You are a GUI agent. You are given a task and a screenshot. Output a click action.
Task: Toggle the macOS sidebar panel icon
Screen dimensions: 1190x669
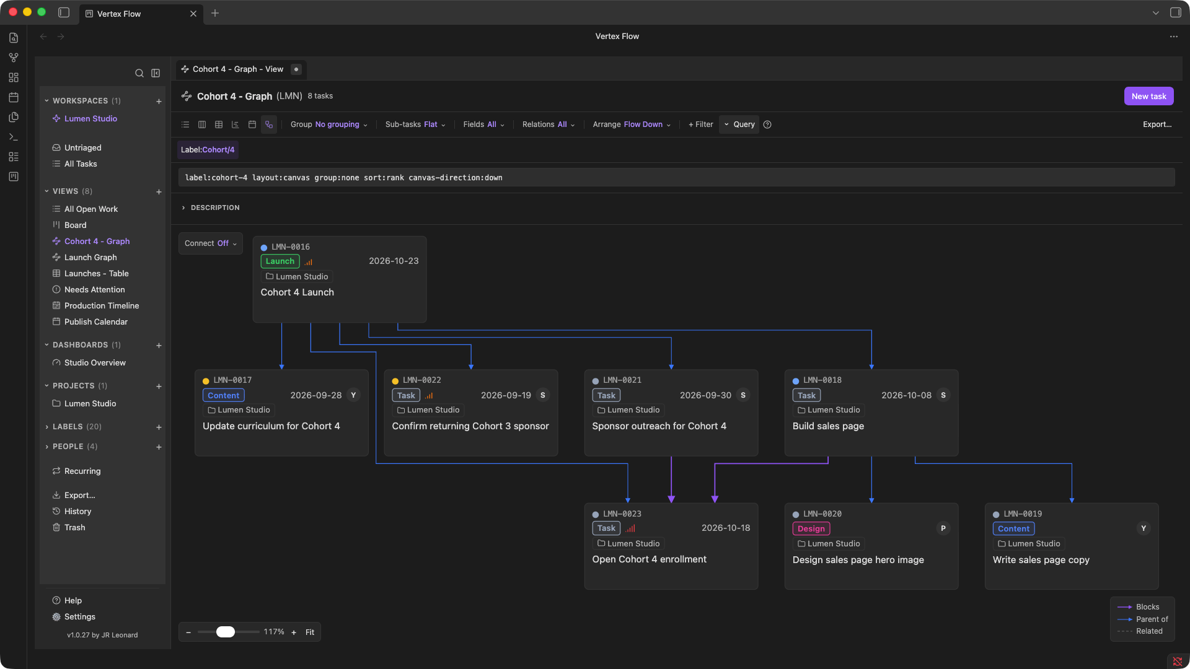64,12
